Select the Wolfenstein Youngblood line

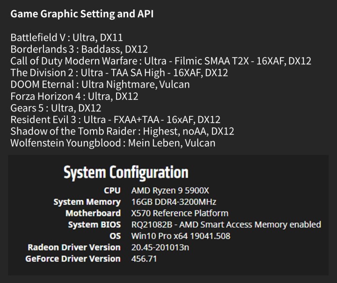click(x=112, y=143)
